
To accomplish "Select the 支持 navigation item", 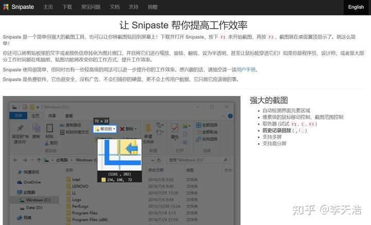I will tap(133, 7).
